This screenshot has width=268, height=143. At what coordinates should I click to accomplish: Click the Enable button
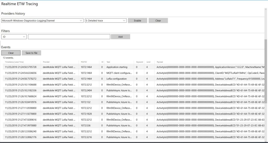[x=137, y=21]
